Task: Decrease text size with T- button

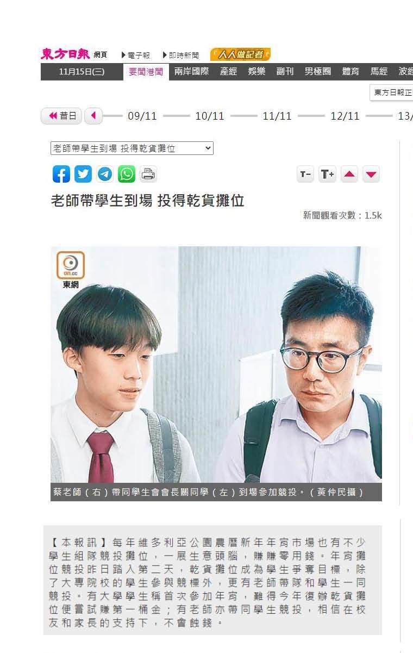Action: click(x=305, y=175)
